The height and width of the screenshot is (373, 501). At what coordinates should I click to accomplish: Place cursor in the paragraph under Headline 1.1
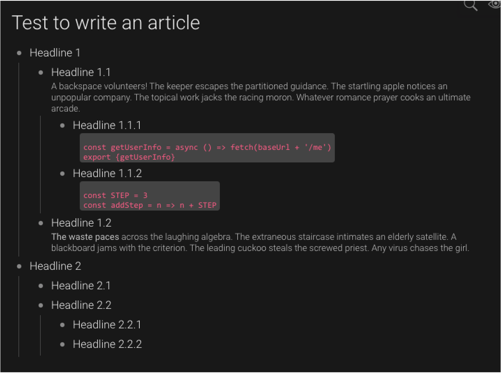click(224, 97)
